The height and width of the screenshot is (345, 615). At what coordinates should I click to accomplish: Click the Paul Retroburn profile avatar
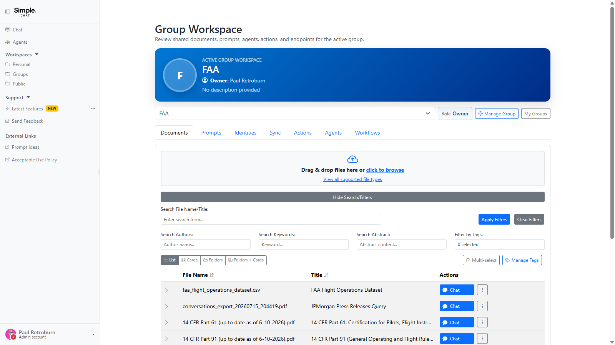[11, 334]
